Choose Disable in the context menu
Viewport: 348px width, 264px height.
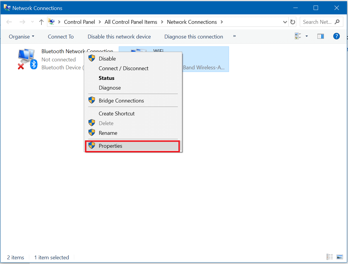(107, 59)
